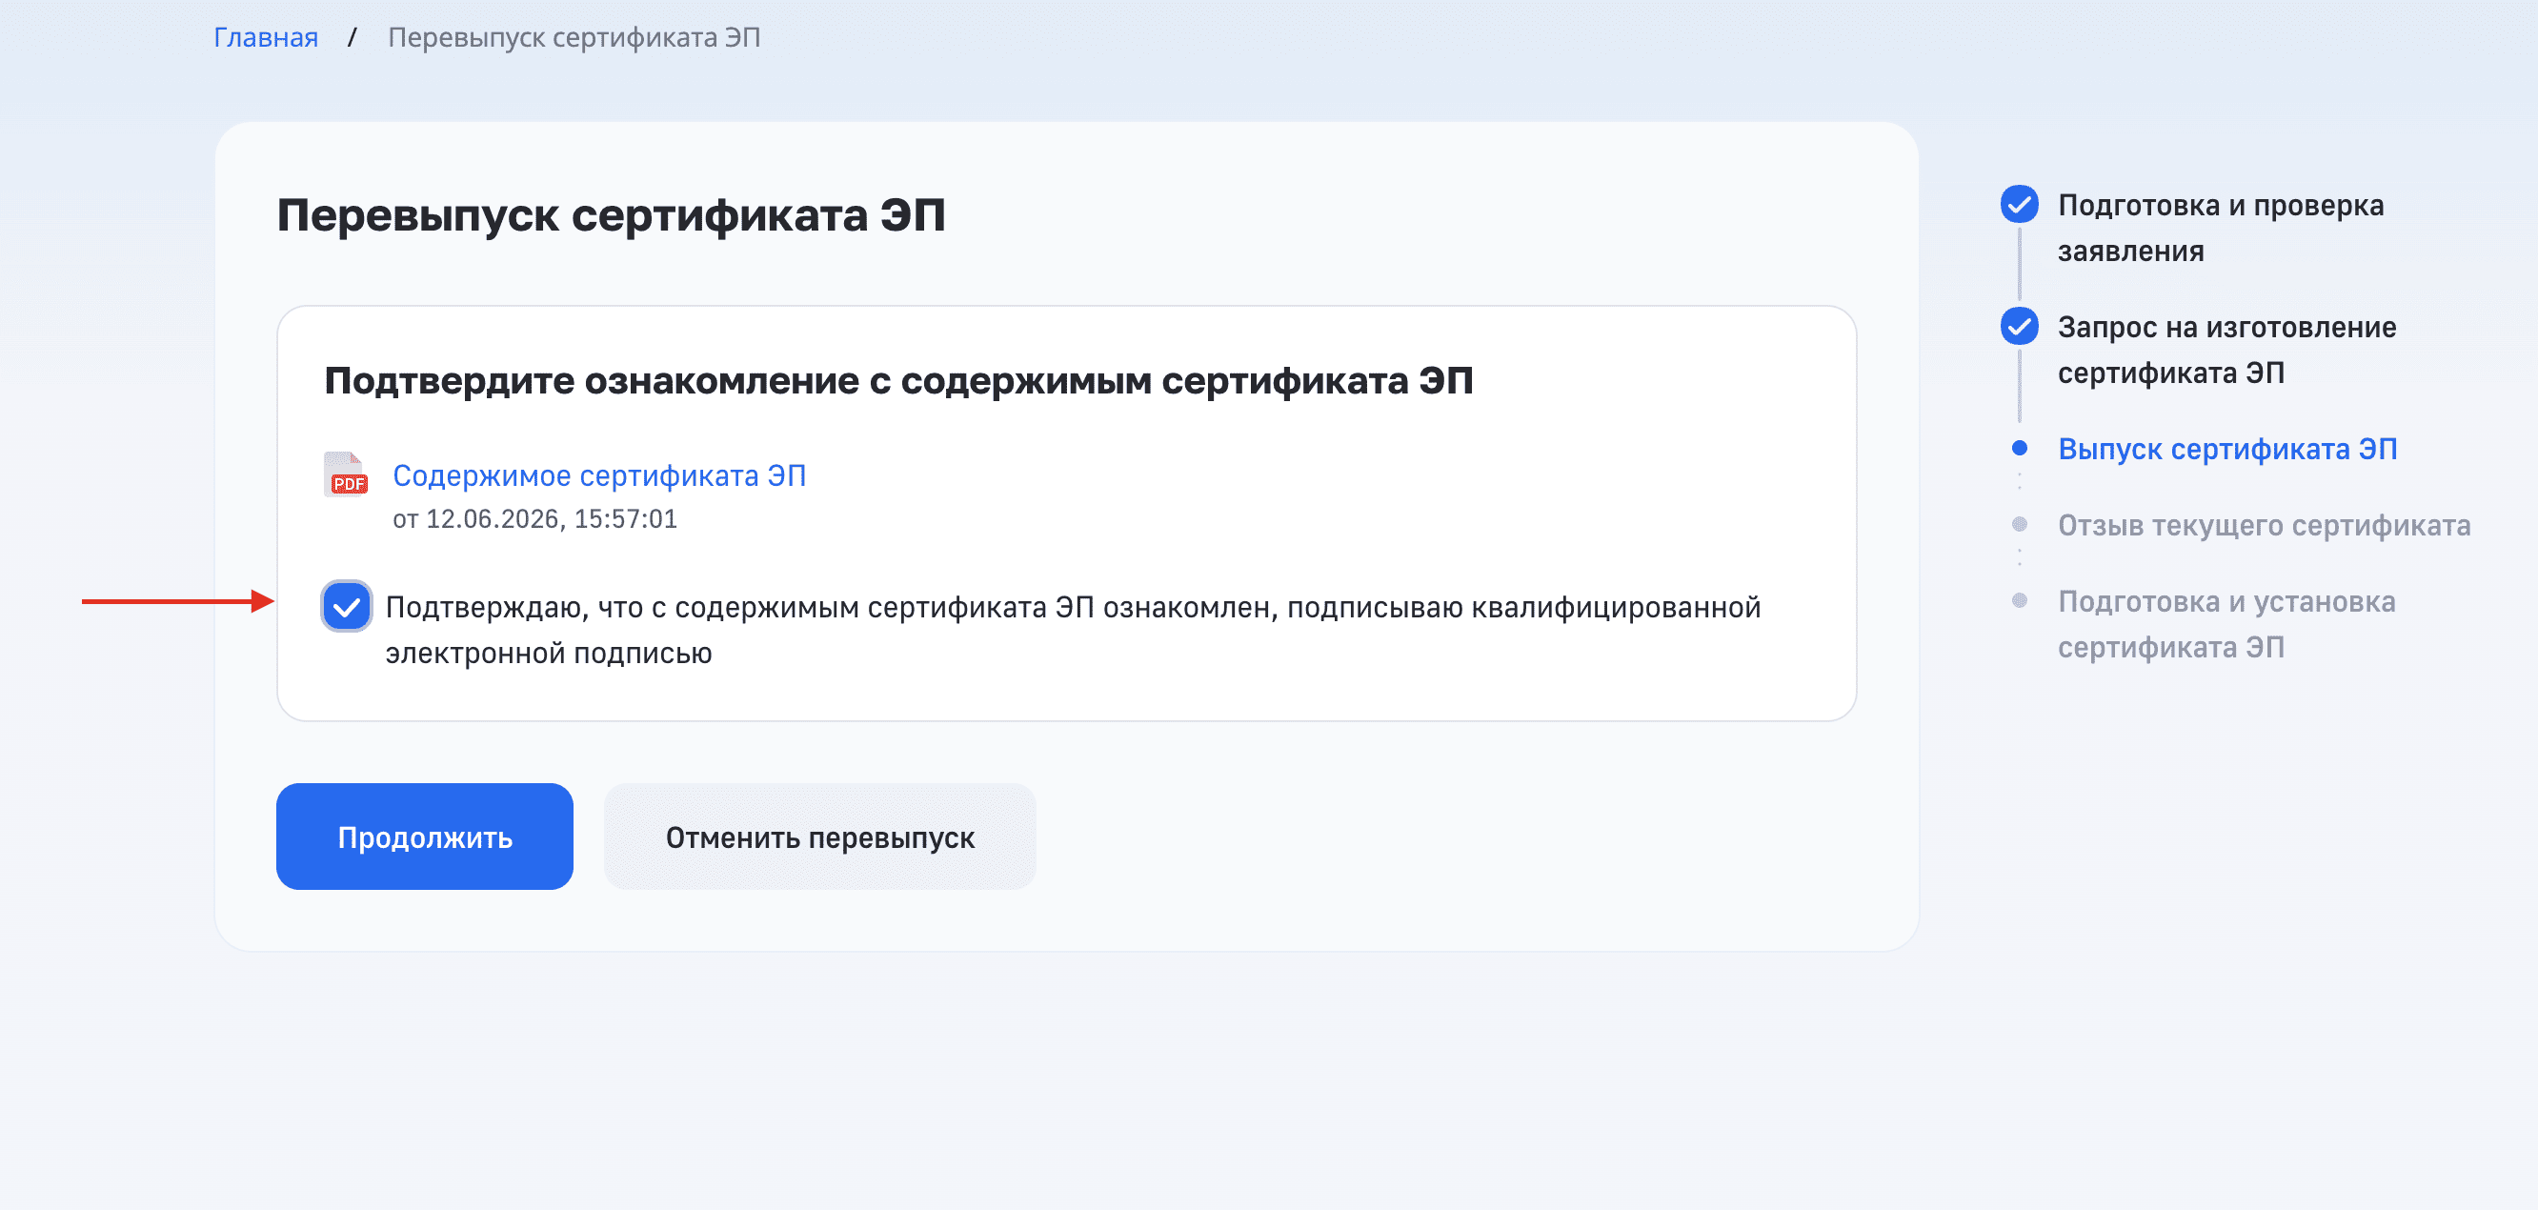The width and height of the screenshot is (2538, 1210).
Task: Click the step dot beside Отзыв текущего сертификата
Action: pyautogui.click(x=2019, y=524)
